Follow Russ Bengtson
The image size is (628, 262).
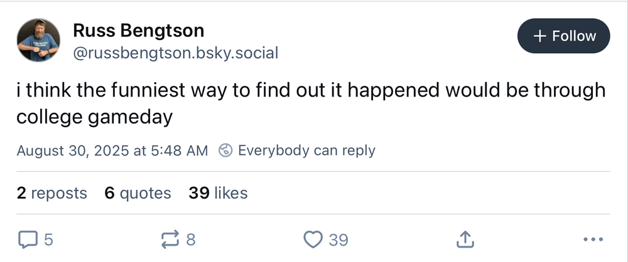pyautogui.click(x=563, y=36)
